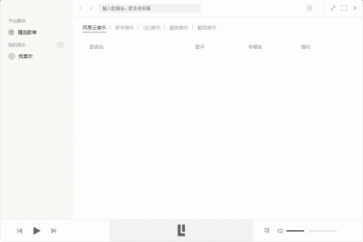Select the 虾米音乐 source
Viewport: 363px width, 242px height.
coord(125,27)
